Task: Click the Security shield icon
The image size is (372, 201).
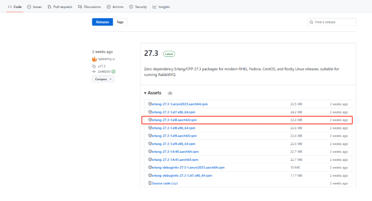Action: [x=131, y=7]
